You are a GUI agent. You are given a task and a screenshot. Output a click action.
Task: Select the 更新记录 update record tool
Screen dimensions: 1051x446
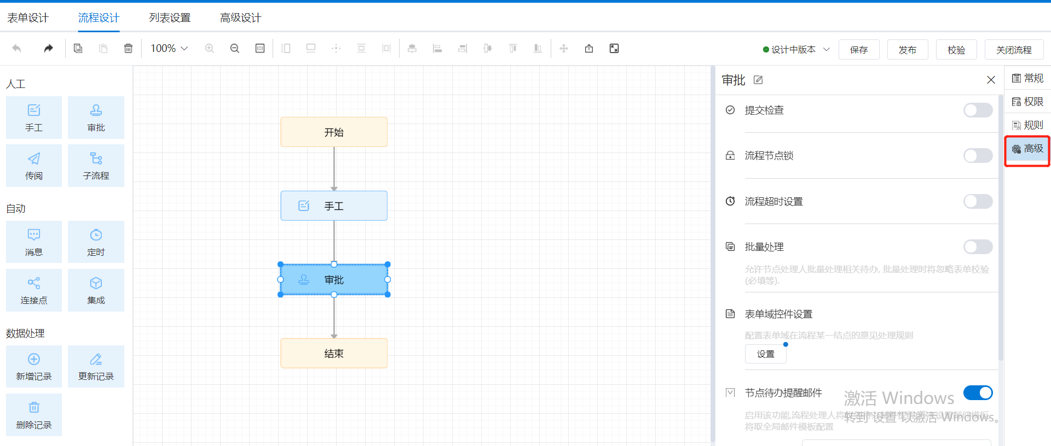pyautogui.click(x=96, y=366)
